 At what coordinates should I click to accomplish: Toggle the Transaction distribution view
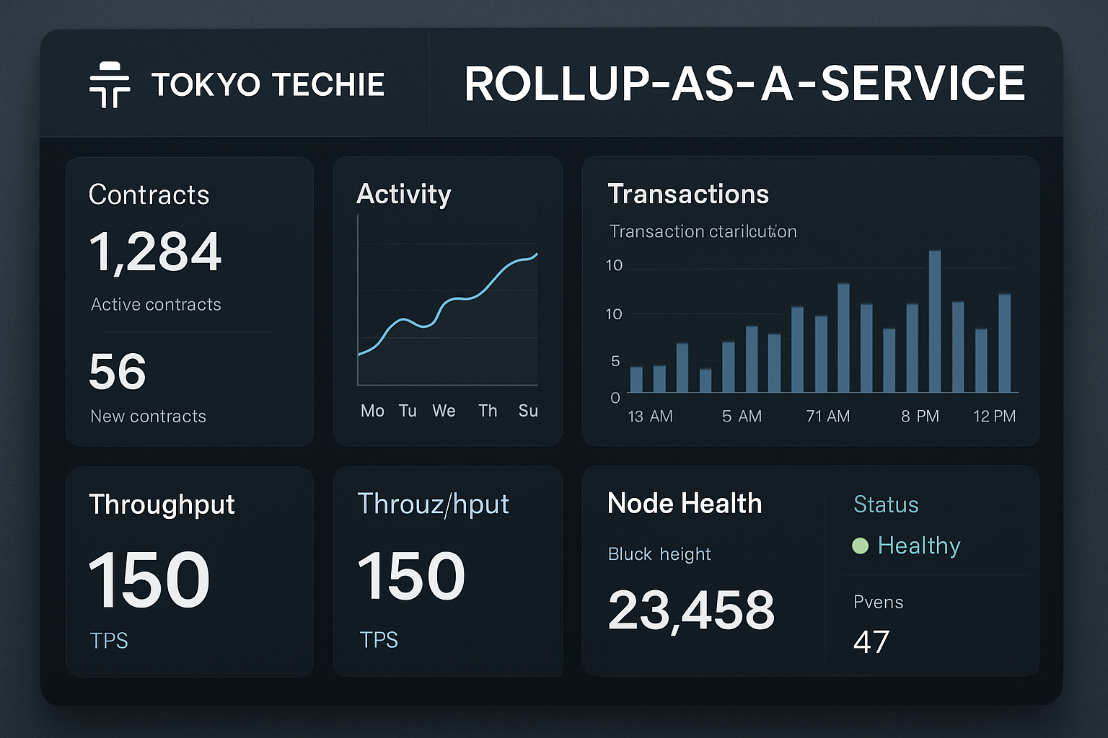[703, 231]
